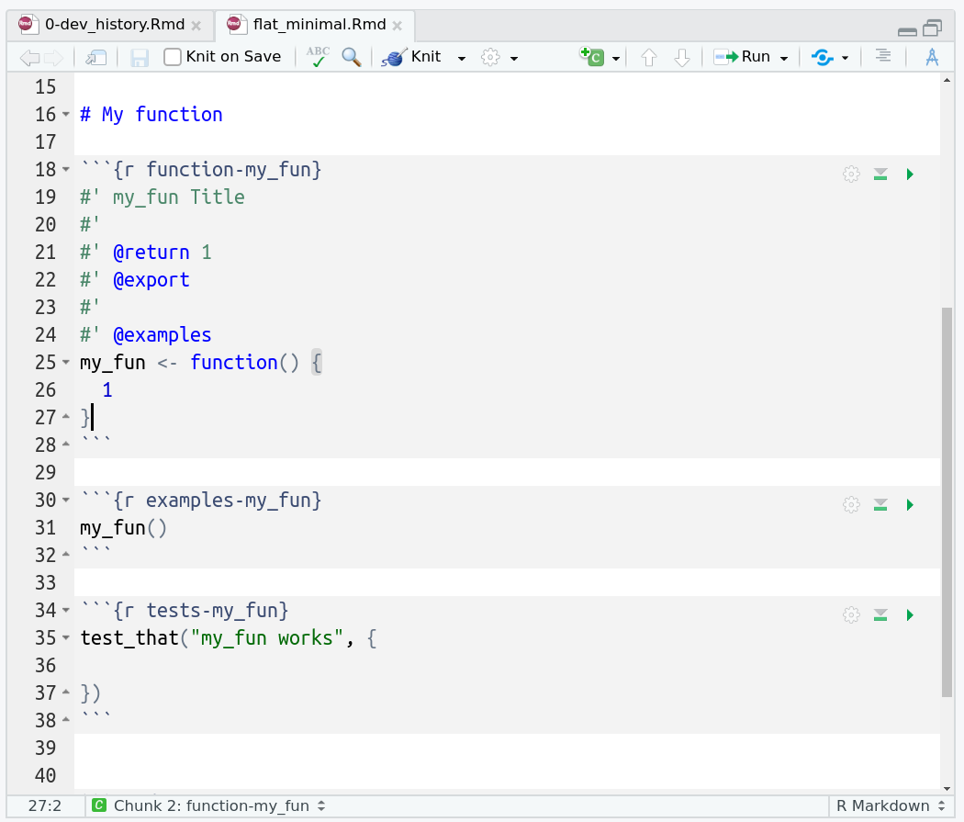The image size is (964, 822).
Task: Go forward to next source location arrow
Action: coord(54,58)
